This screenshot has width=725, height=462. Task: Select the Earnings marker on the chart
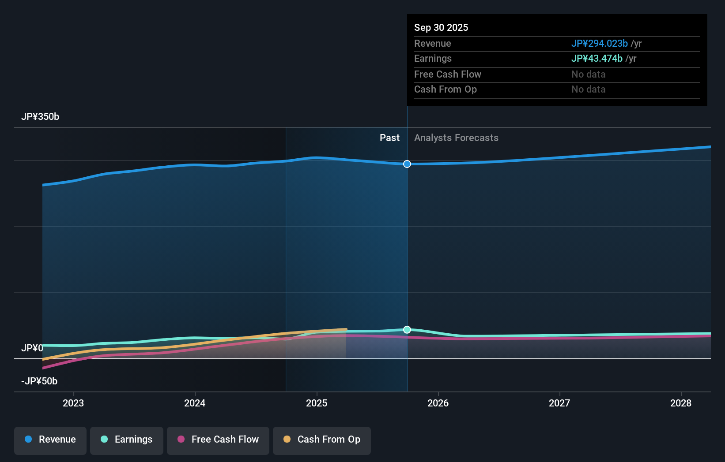407,329
